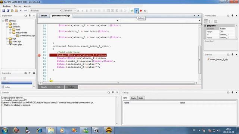Viewport: 239px width, 134px height.
Task: Open the Debug menu
Action: point(17,6)
